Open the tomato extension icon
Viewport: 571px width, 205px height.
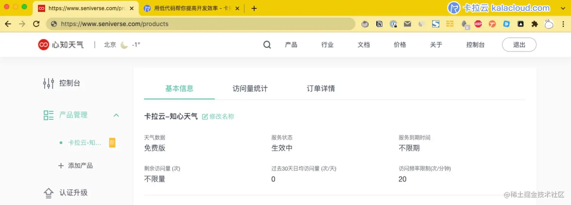coord(365,24)
